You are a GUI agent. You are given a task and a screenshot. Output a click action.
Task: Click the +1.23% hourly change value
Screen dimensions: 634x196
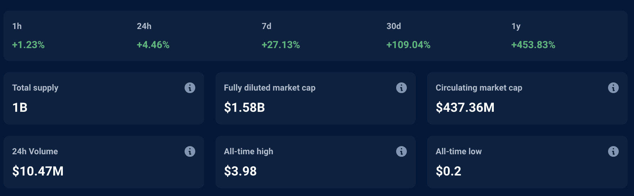28,45
